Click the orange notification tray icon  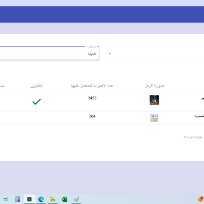[x=200, y=199]
